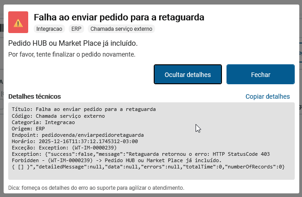Click the "Detalhes técnicos" heading
The image size is (302, 197).
click(x=35, y=96)
